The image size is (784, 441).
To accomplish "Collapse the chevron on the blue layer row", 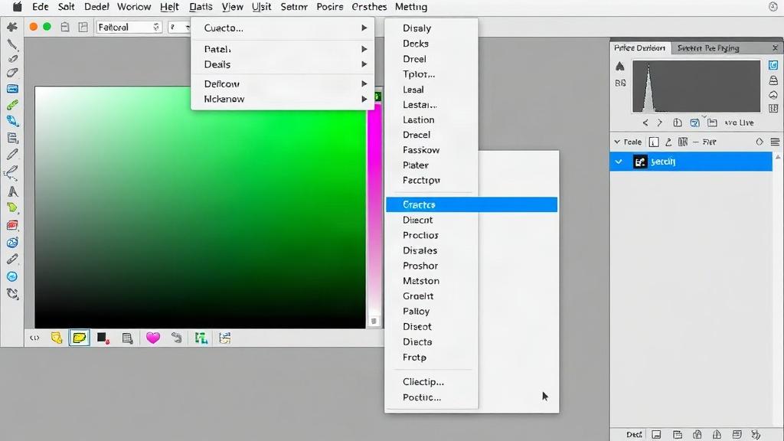I will click(619, 162).
